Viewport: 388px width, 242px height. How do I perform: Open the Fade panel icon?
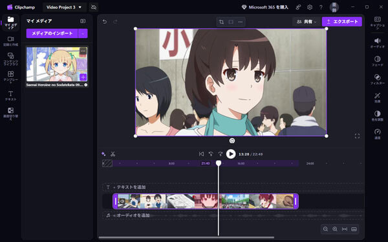point(378,61)
